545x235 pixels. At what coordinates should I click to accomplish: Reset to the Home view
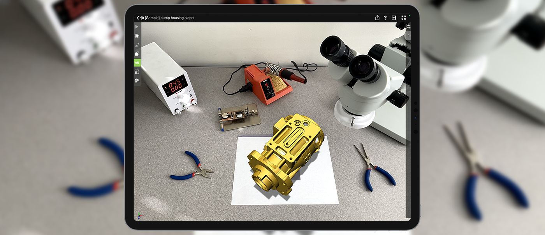tap(137, 36)
